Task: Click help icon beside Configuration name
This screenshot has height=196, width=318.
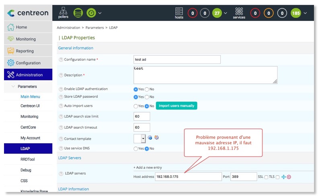Action: [61, 60]
